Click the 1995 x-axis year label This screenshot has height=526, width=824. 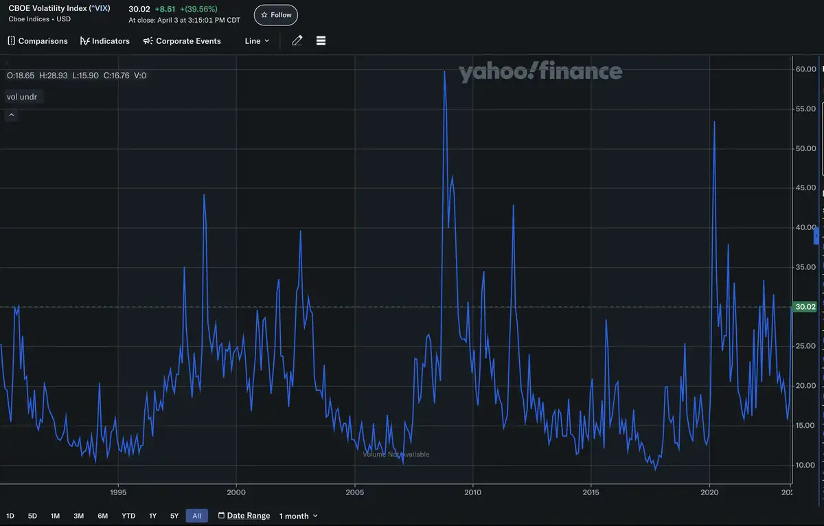click(x=118, y=492)
